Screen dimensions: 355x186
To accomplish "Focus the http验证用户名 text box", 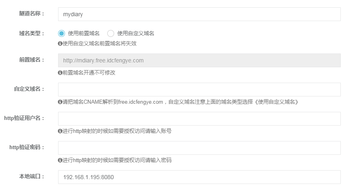I will (x=199, y=119).
